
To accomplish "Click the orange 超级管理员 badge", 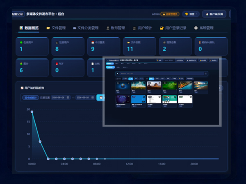I will 170,14.
